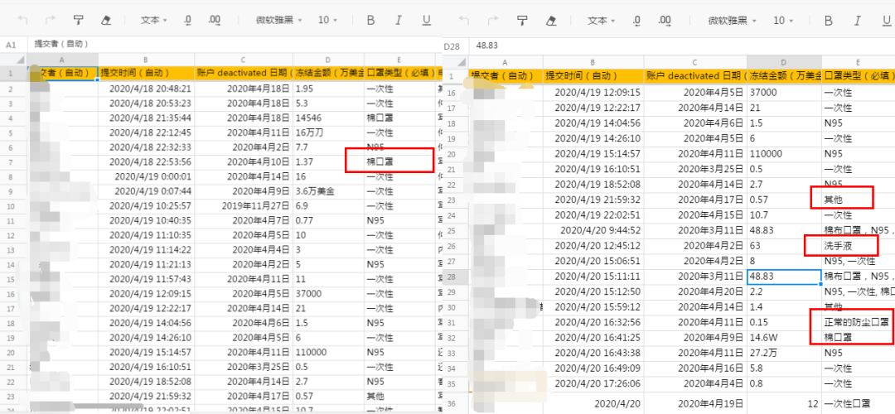The width and height of the screenshot is (895, 414).
Task: Click cell 27.2万 in right spreadsheet
Action: click(784, 353)
